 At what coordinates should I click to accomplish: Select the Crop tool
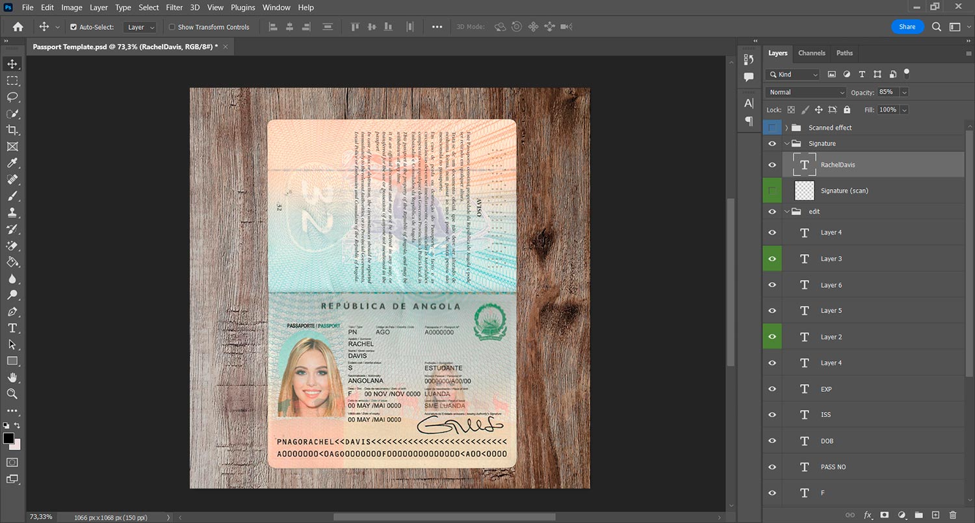(x=12, y=129)
